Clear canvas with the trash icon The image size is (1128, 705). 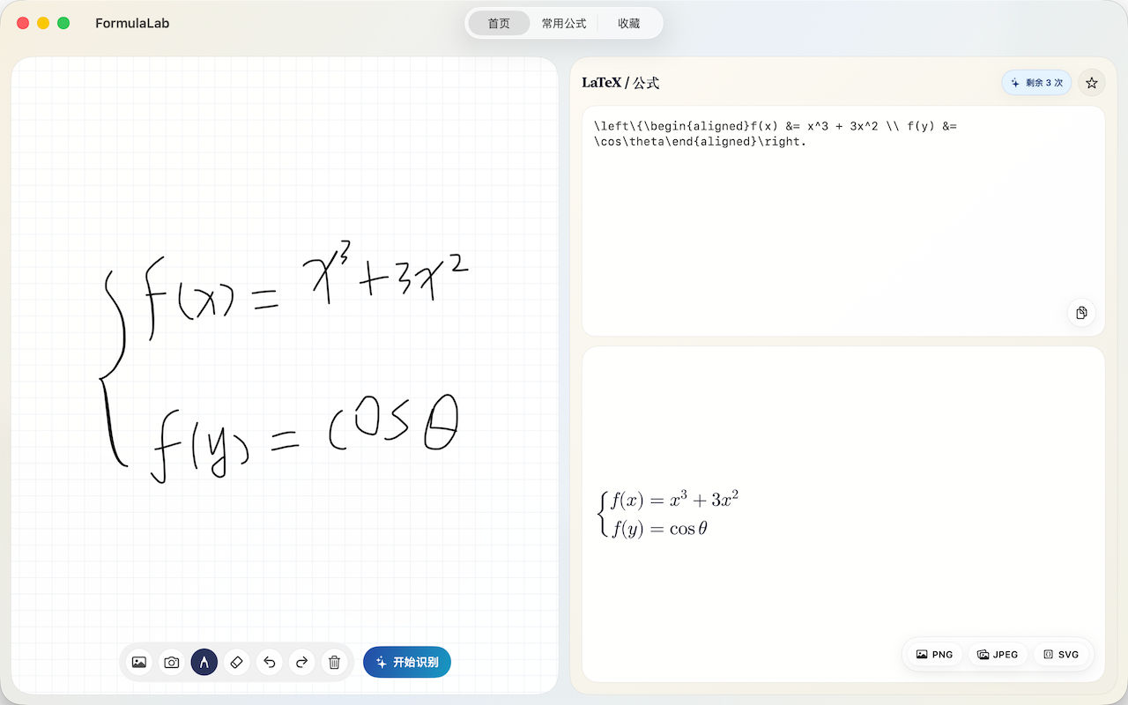(x=334, y=662)
